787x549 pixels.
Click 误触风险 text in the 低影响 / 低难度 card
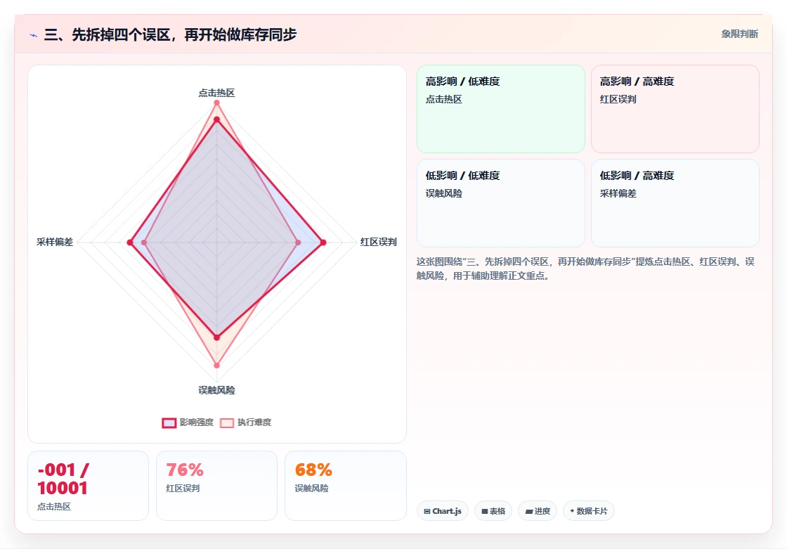[x=443, y=193]
